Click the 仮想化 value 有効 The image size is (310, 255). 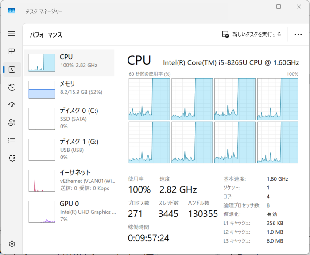(x=272, y=214)
